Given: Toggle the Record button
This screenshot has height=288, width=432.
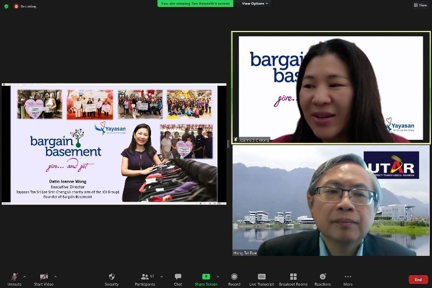Looking at the screenshot, I should click(x=234, y=279).
